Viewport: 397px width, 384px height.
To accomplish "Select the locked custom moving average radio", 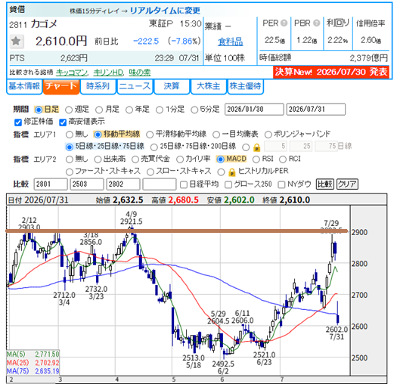I will click(x=246, y=147).
